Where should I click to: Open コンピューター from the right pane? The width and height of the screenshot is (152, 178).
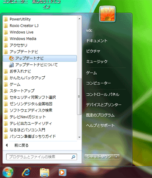pos(98,83)
